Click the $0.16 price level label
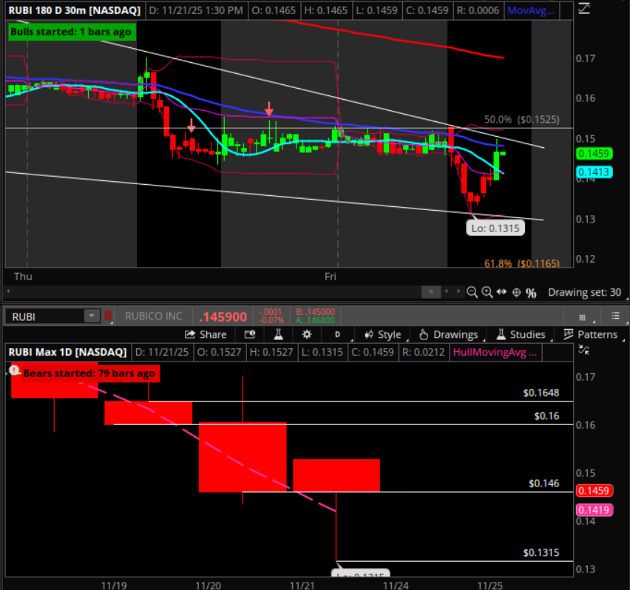 (x=547, y=416)
